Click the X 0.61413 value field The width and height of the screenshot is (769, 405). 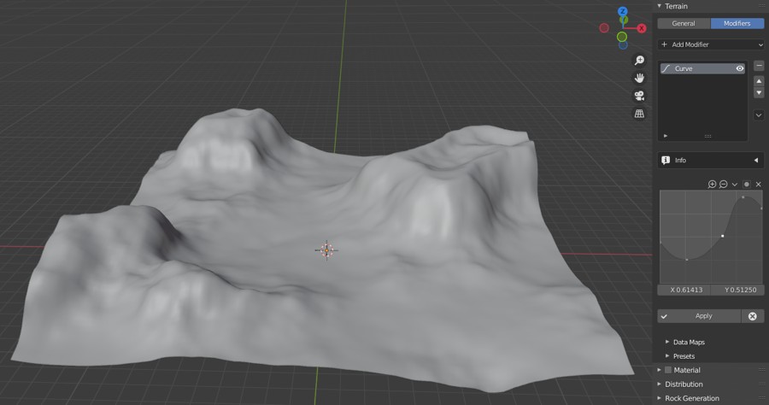(x=684, y=290)
